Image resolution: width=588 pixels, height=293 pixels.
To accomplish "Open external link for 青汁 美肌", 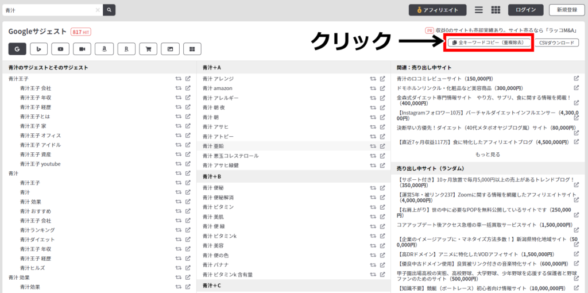I will tap(382, 217).
